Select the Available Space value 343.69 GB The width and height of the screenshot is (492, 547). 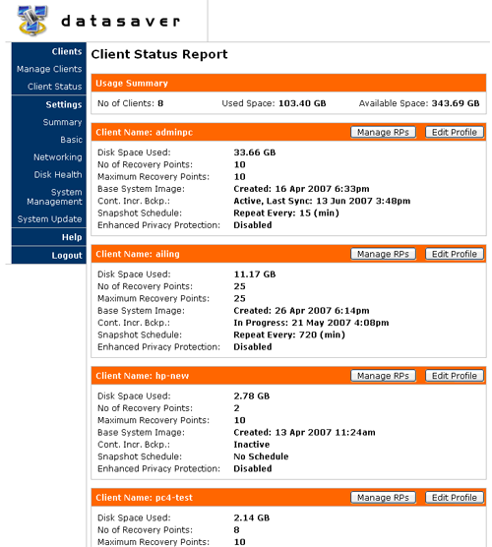(456, 103)
